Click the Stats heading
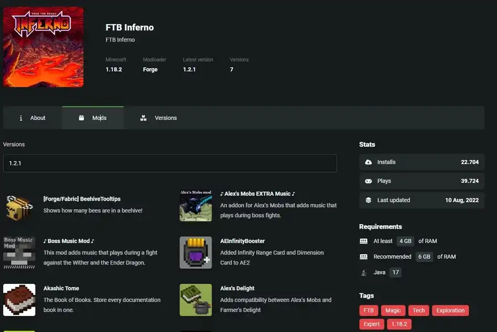 pyautogui.click(x=367, y=145)
